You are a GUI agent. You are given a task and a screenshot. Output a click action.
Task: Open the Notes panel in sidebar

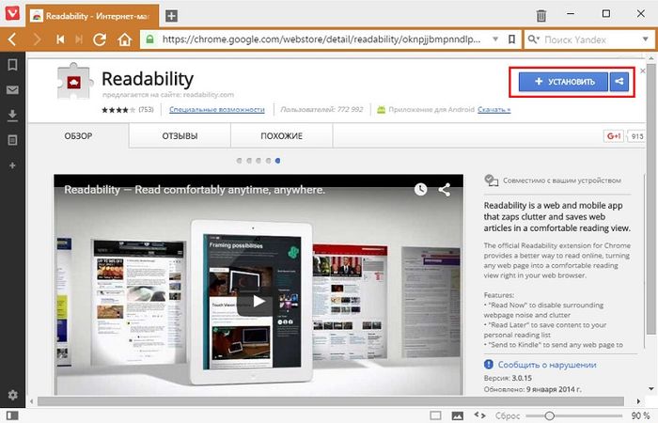(x=12, y=140)
